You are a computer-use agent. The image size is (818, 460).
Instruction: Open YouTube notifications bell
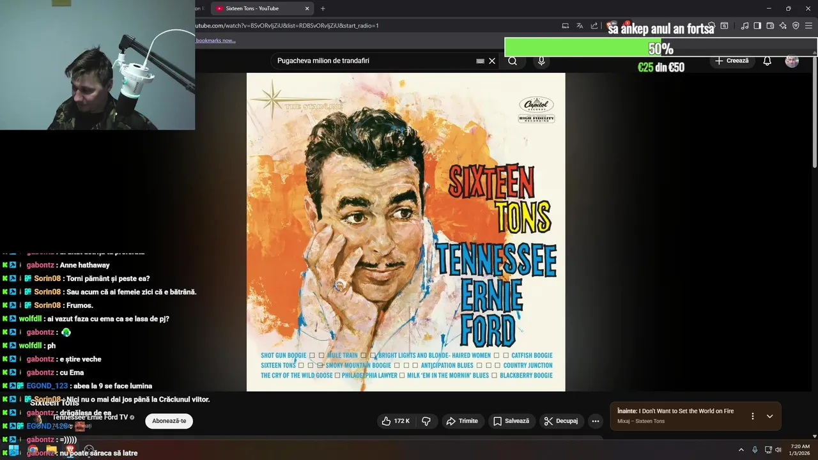point(767,61)
